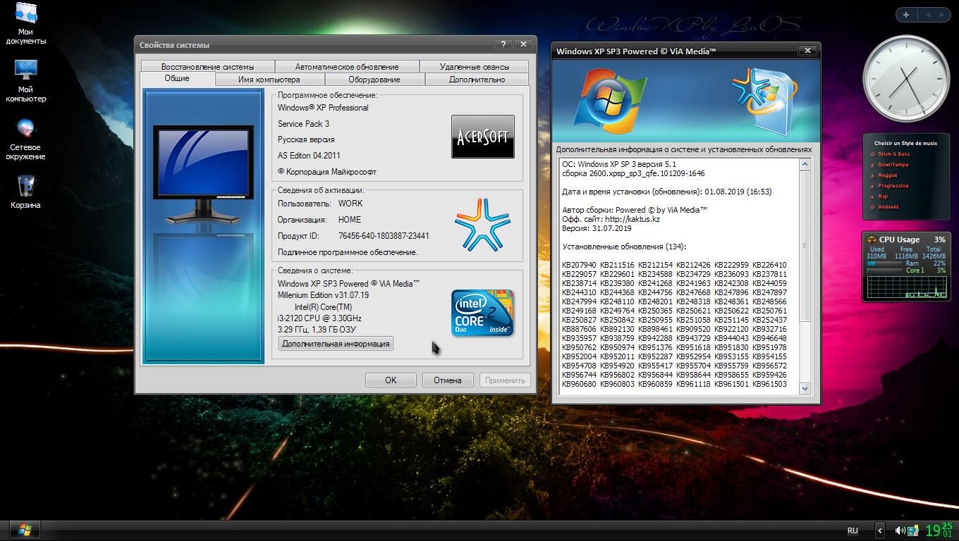This screenshot has width=959, height=541.
Task: Click the сборка 2600.xpsp_sp3_qfe build line
Action: (633, 173)
